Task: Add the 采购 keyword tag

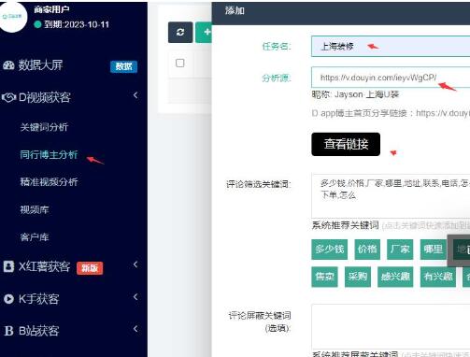Action: tap(358, 277)
